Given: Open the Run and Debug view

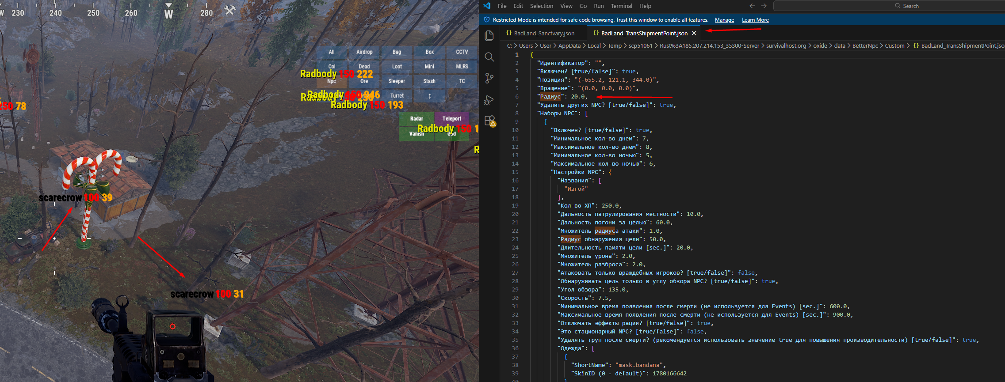Looking at the screenshot, I should click(489, 100).
